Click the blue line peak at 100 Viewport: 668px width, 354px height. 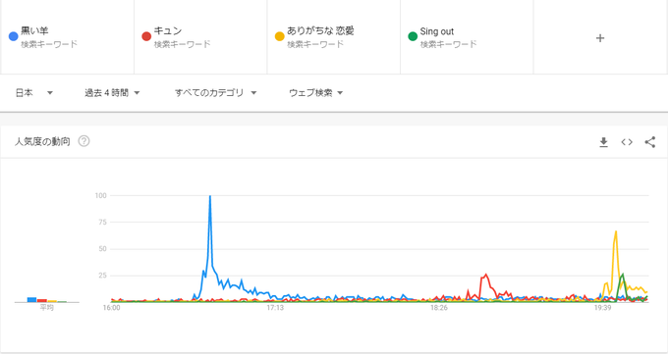coord(210,196)
